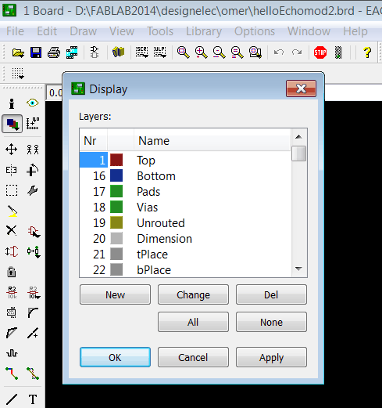
Task: Select the Show eye tool
Action: click(33, 103)
